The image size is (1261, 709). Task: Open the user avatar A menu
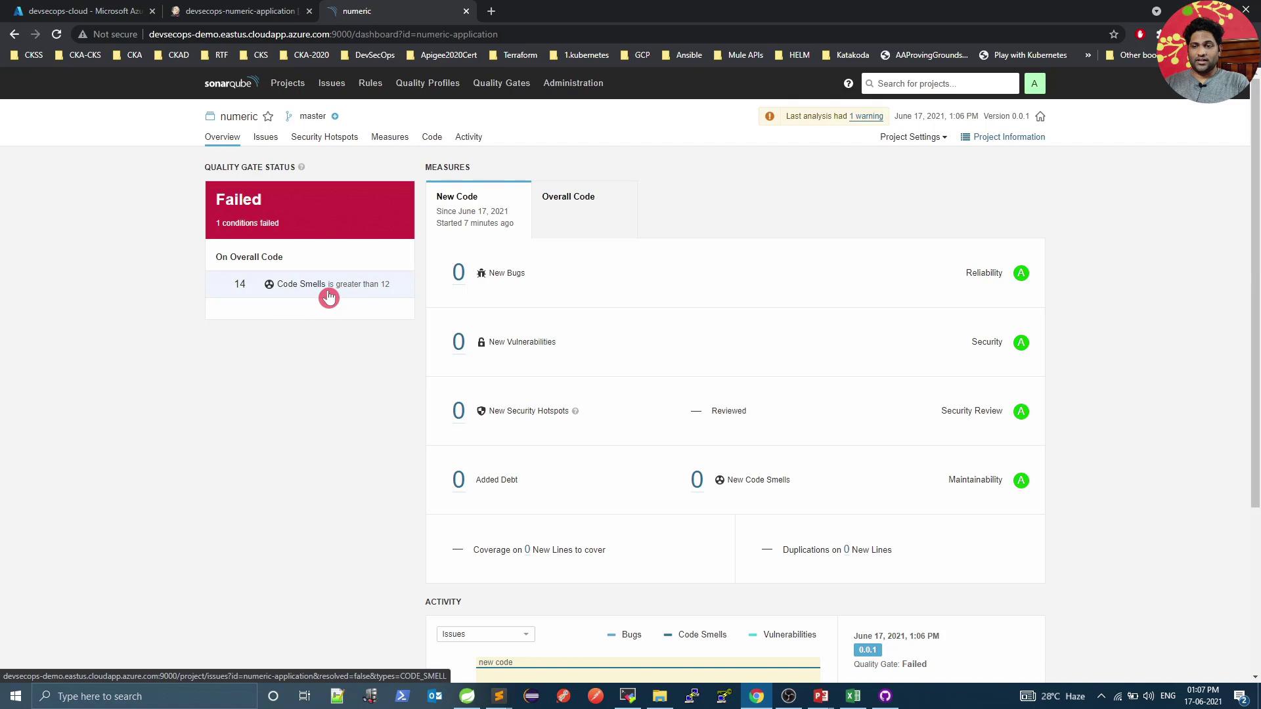[1034, 83]
